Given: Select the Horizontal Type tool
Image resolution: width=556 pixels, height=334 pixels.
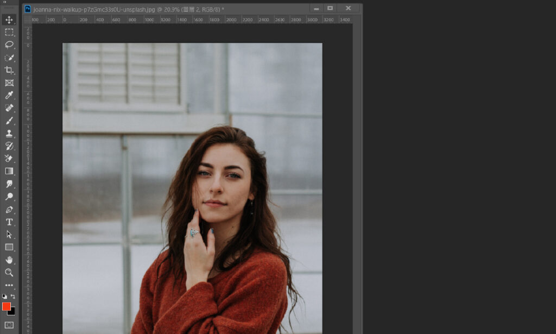Looking at the screenshot, I should coord(9,222).
